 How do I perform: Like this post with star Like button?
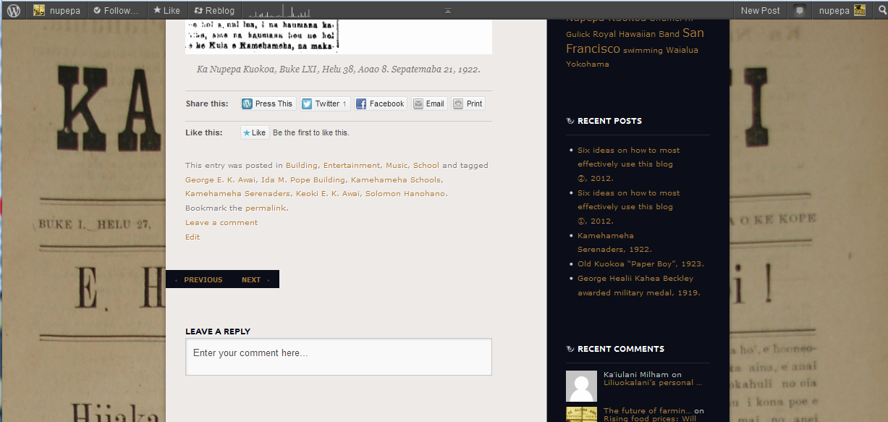(x=255, y=132)
